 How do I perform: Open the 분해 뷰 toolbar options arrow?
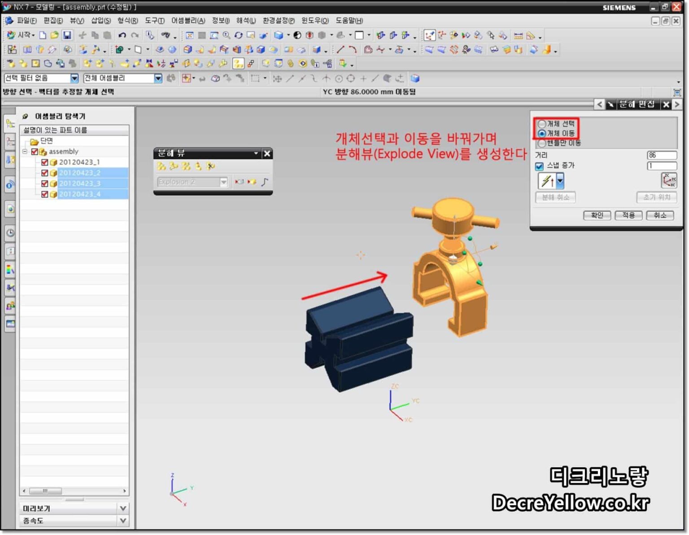256,154
